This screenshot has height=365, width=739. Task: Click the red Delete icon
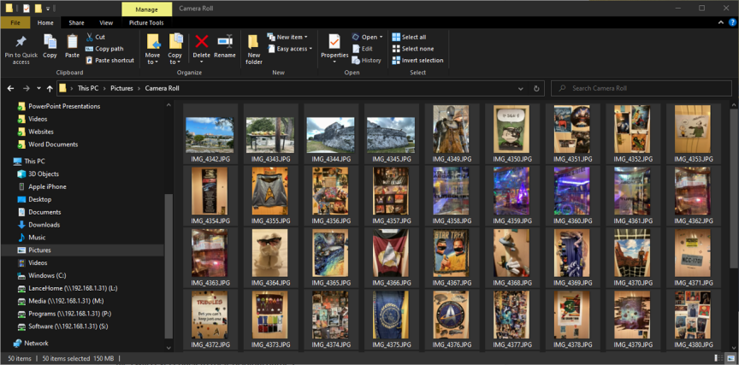point(202,41)
